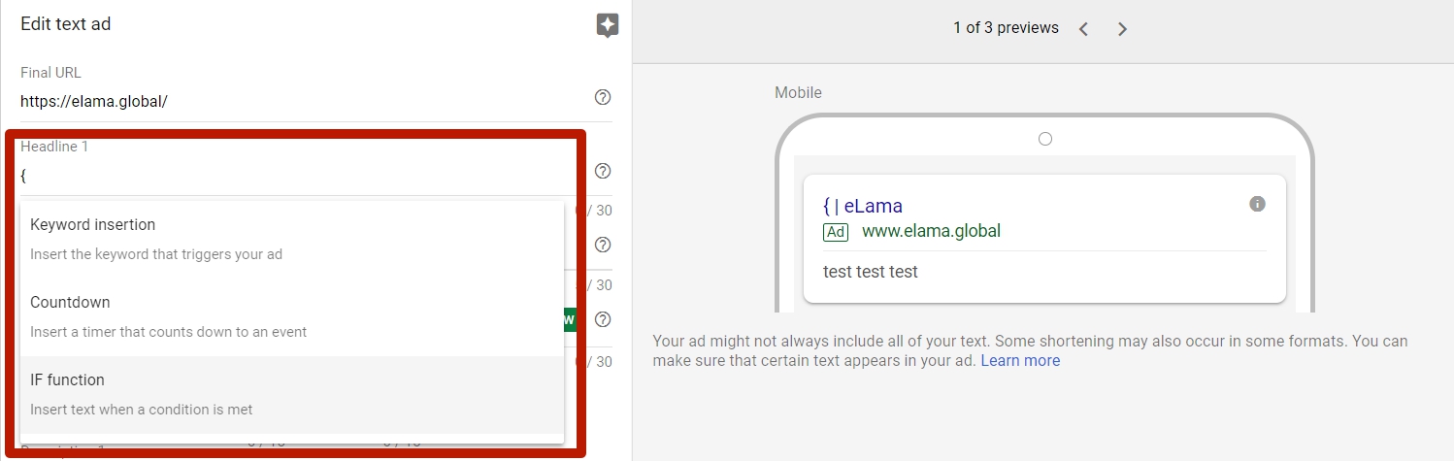Click the green Ad badge in the preview
This screenshot has width=1454, height=461.
(836, 232)
